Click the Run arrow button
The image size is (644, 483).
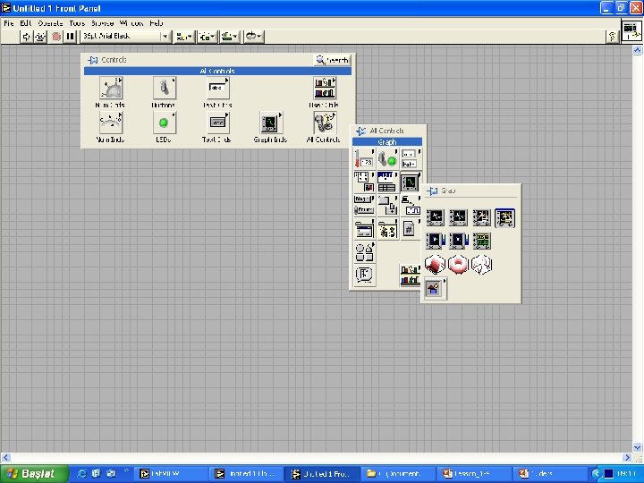point(26,37)
